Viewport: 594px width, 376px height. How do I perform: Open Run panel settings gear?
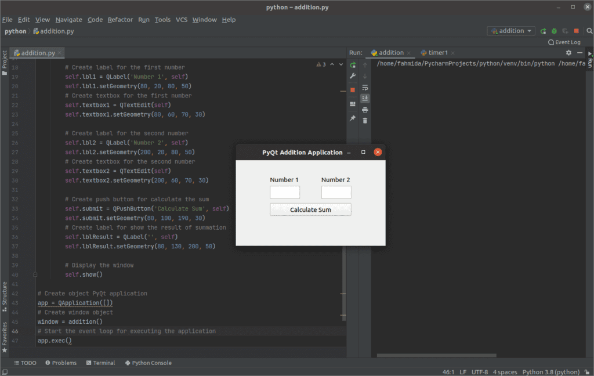click(568, 53)
